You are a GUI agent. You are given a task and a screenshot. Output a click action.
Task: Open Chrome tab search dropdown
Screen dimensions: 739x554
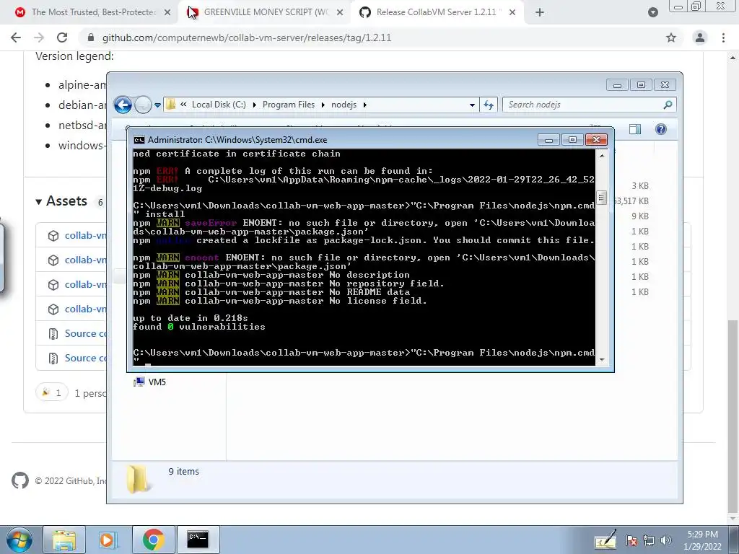coord(652,13)
